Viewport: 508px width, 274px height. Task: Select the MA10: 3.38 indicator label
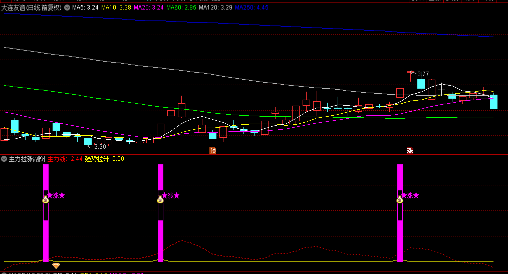pyautogui.click(x=116, y=8)
